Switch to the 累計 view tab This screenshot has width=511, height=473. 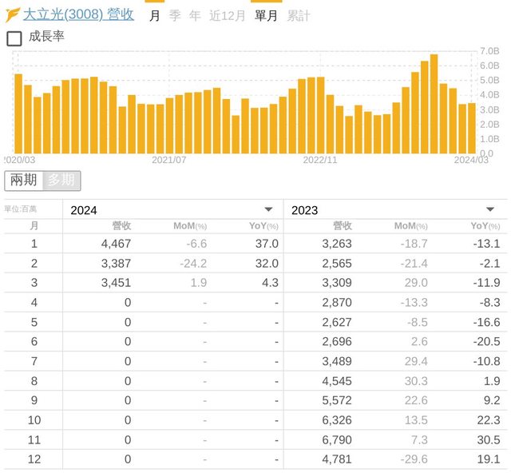pos(299,15)
